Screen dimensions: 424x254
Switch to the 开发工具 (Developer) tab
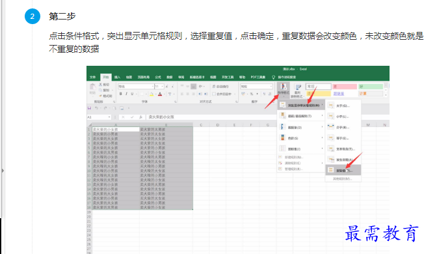click(x=228, y=77)
